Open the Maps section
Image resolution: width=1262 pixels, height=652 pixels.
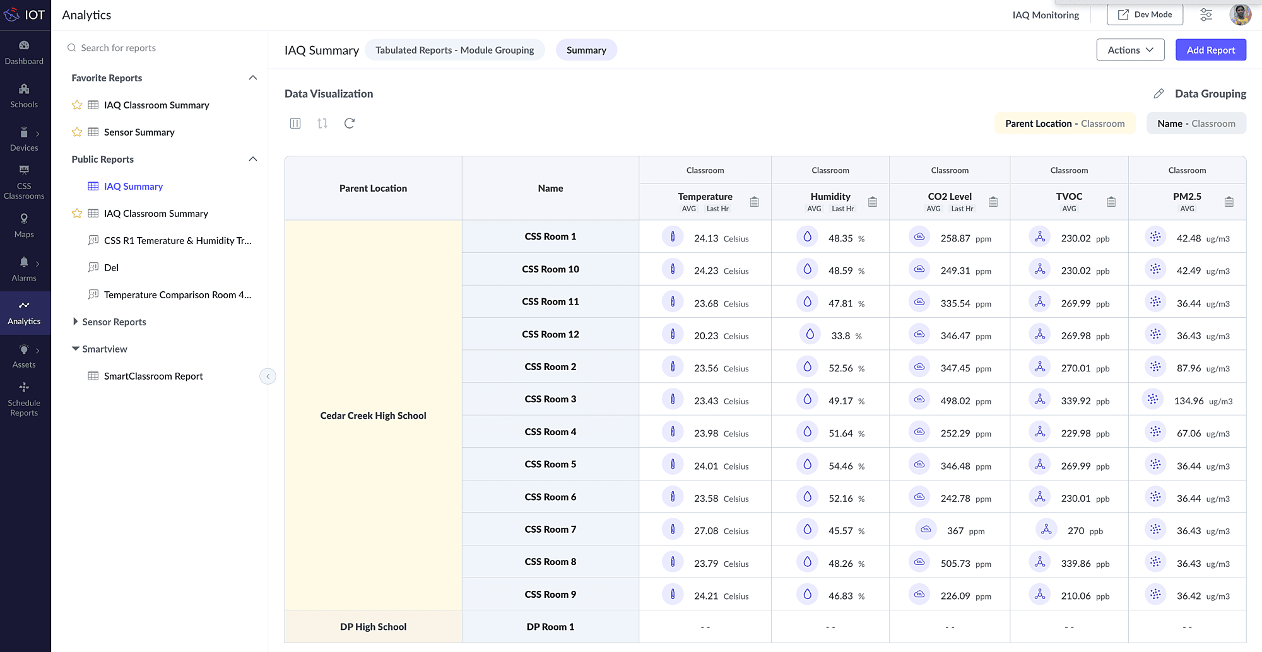(x=24, y=225)
